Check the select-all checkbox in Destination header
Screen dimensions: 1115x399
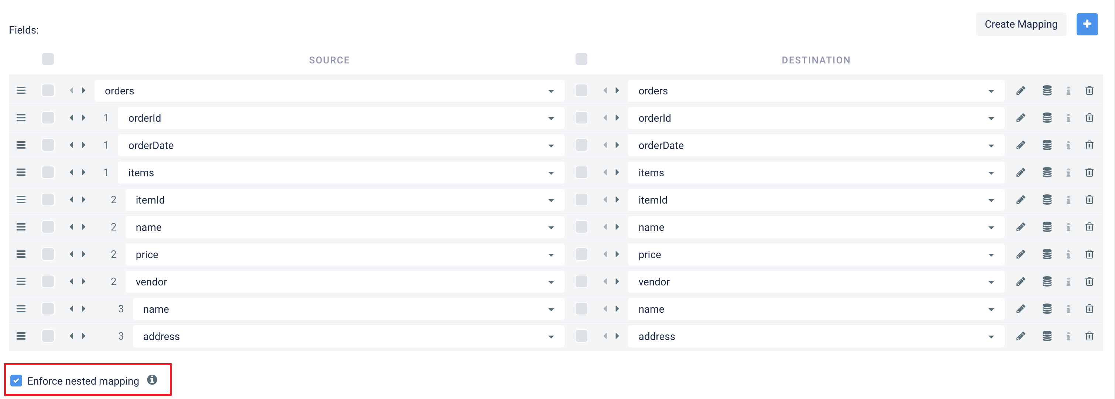(x=581, y=59)
